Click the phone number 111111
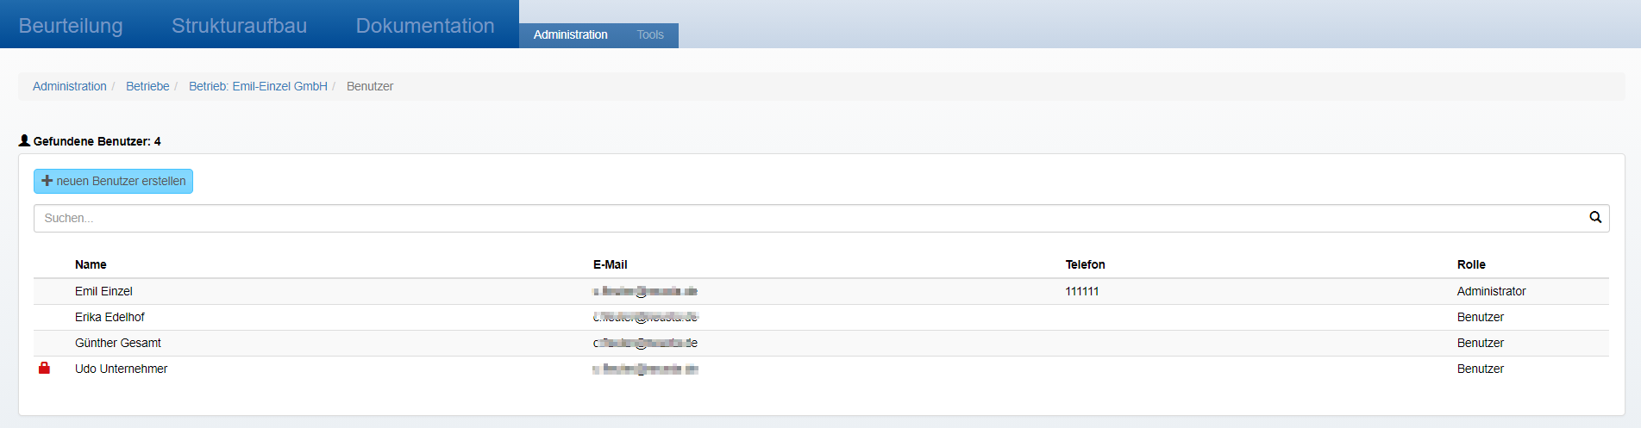 pyautogui.click(x=1082, y=291)
